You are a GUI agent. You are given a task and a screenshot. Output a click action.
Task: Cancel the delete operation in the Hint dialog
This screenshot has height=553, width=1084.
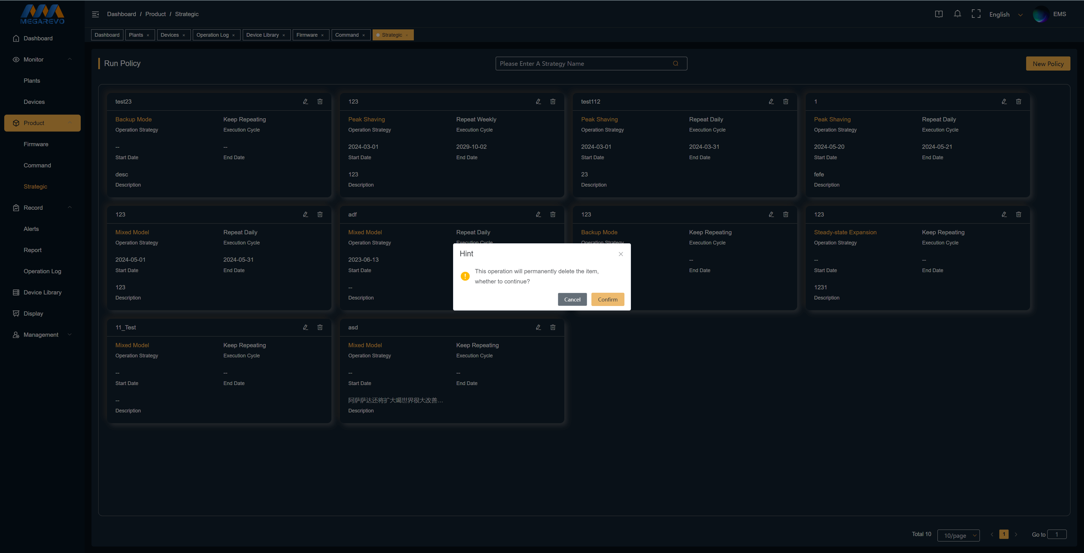(x=572, y=299)
